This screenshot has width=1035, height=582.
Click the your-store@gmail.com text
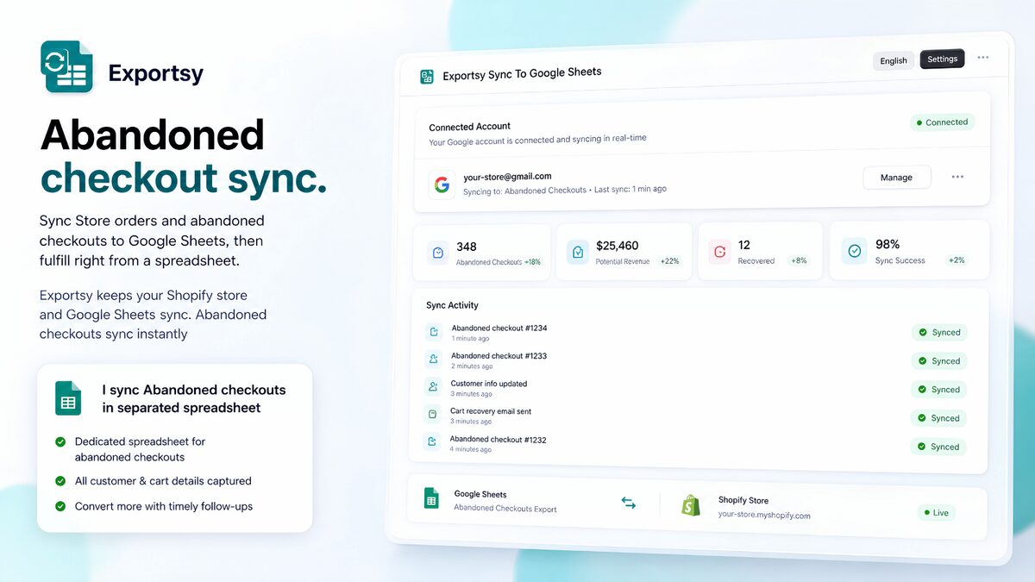[507, 177]
